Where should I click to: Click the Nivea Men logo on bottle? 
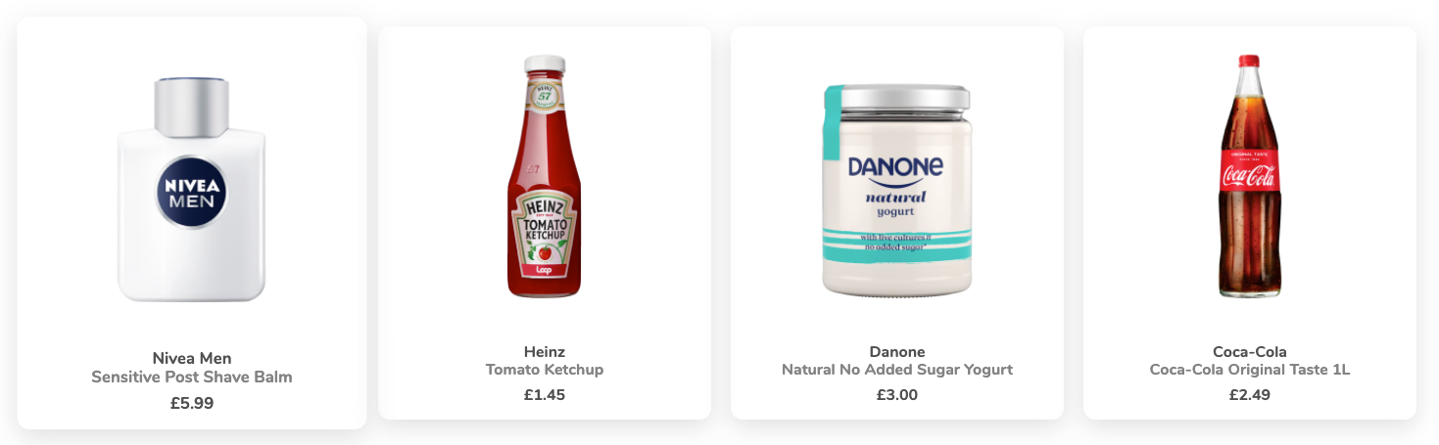pos(192,191)
